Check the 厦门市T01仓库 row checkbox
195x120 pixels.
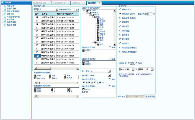[x=37, y=63]
